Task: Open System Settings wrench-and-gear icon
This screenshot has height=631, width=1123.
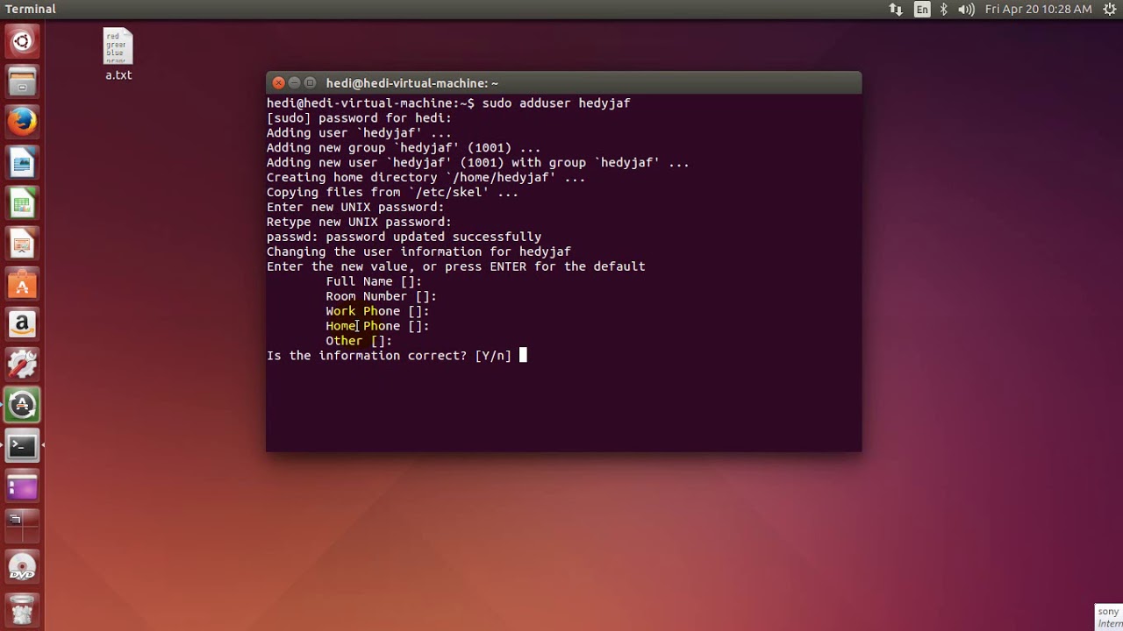Action: click(x=22, y=365)
